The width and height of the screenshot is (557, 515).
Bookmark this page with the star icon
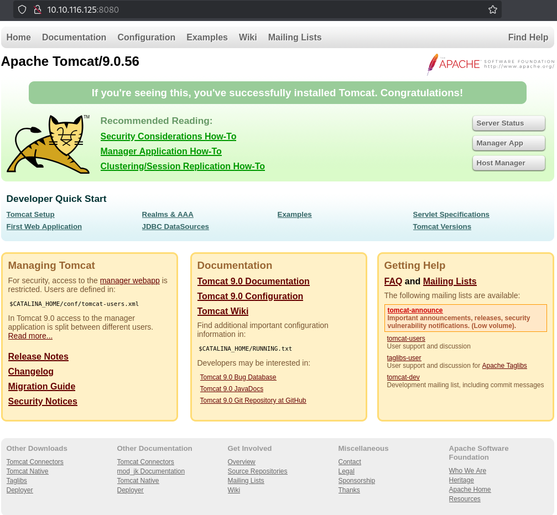(x=493, y=9)
